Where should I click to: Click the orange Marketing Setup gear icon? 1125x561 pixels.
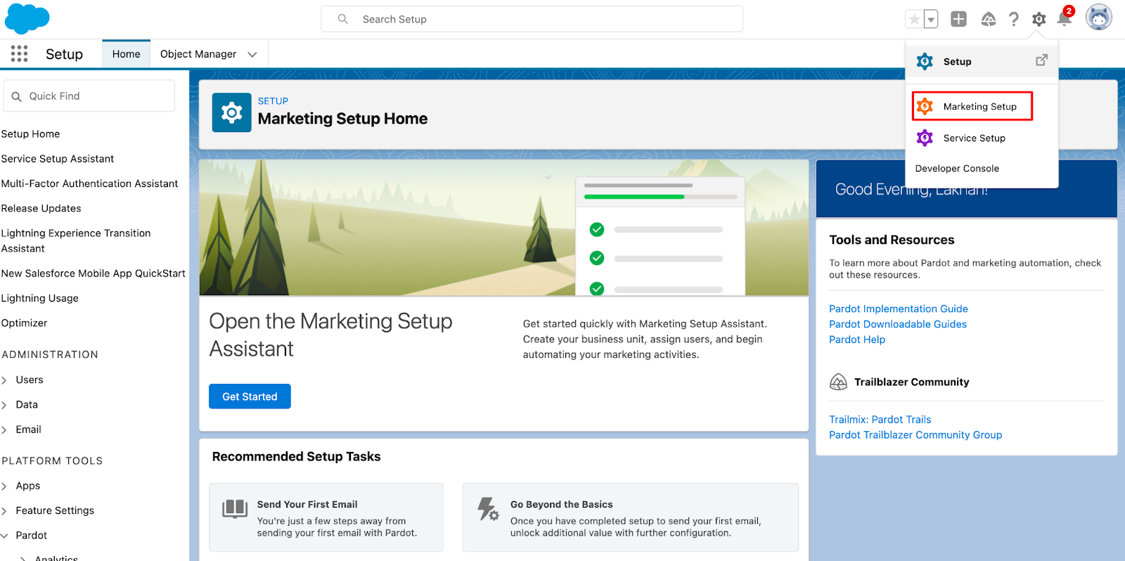click(x=925, y=106)
